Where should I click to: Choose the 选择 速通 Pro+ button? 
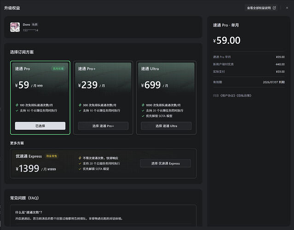103,126
